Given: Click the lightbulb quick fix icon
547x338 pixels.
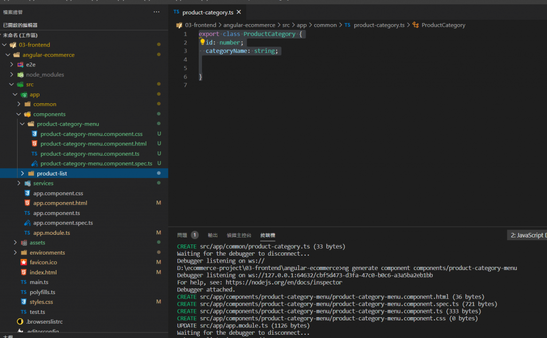Looking at the screenshot, I should 202,42.
